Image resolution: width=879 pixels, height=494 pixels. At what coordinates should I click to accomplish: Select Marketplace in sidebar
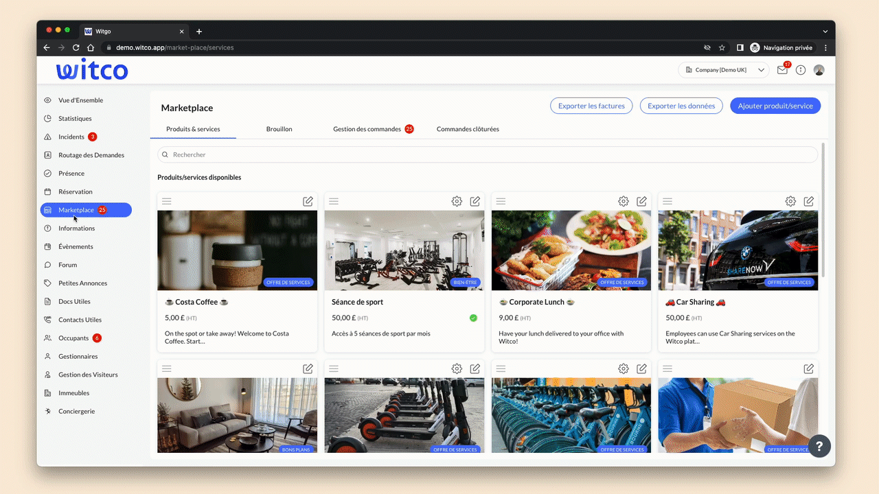tap(86, 210)
